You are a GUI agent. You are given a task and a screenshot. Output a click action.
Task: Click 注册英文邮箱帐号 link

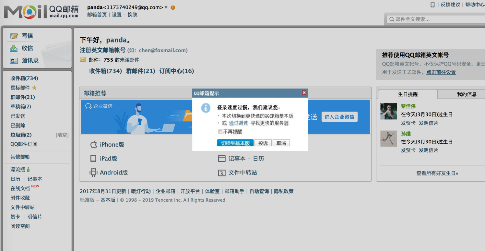point(103,50)
